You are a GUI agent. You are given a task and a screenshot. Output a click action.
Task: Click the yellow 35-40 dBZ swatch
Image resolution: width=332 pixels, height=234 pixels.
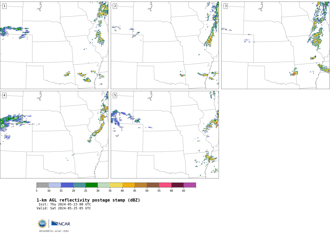(x=116, y=185)
